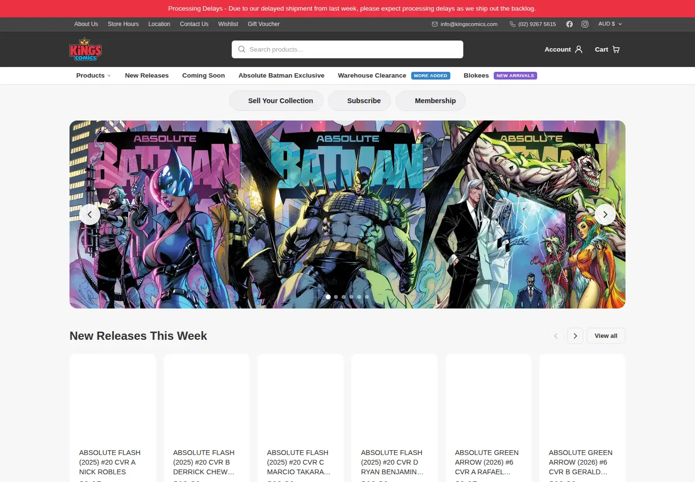Image resolution: width=695 pixels, height=482 pixels.
Task: Click the shopping cart icon
Action: [616, 49]
